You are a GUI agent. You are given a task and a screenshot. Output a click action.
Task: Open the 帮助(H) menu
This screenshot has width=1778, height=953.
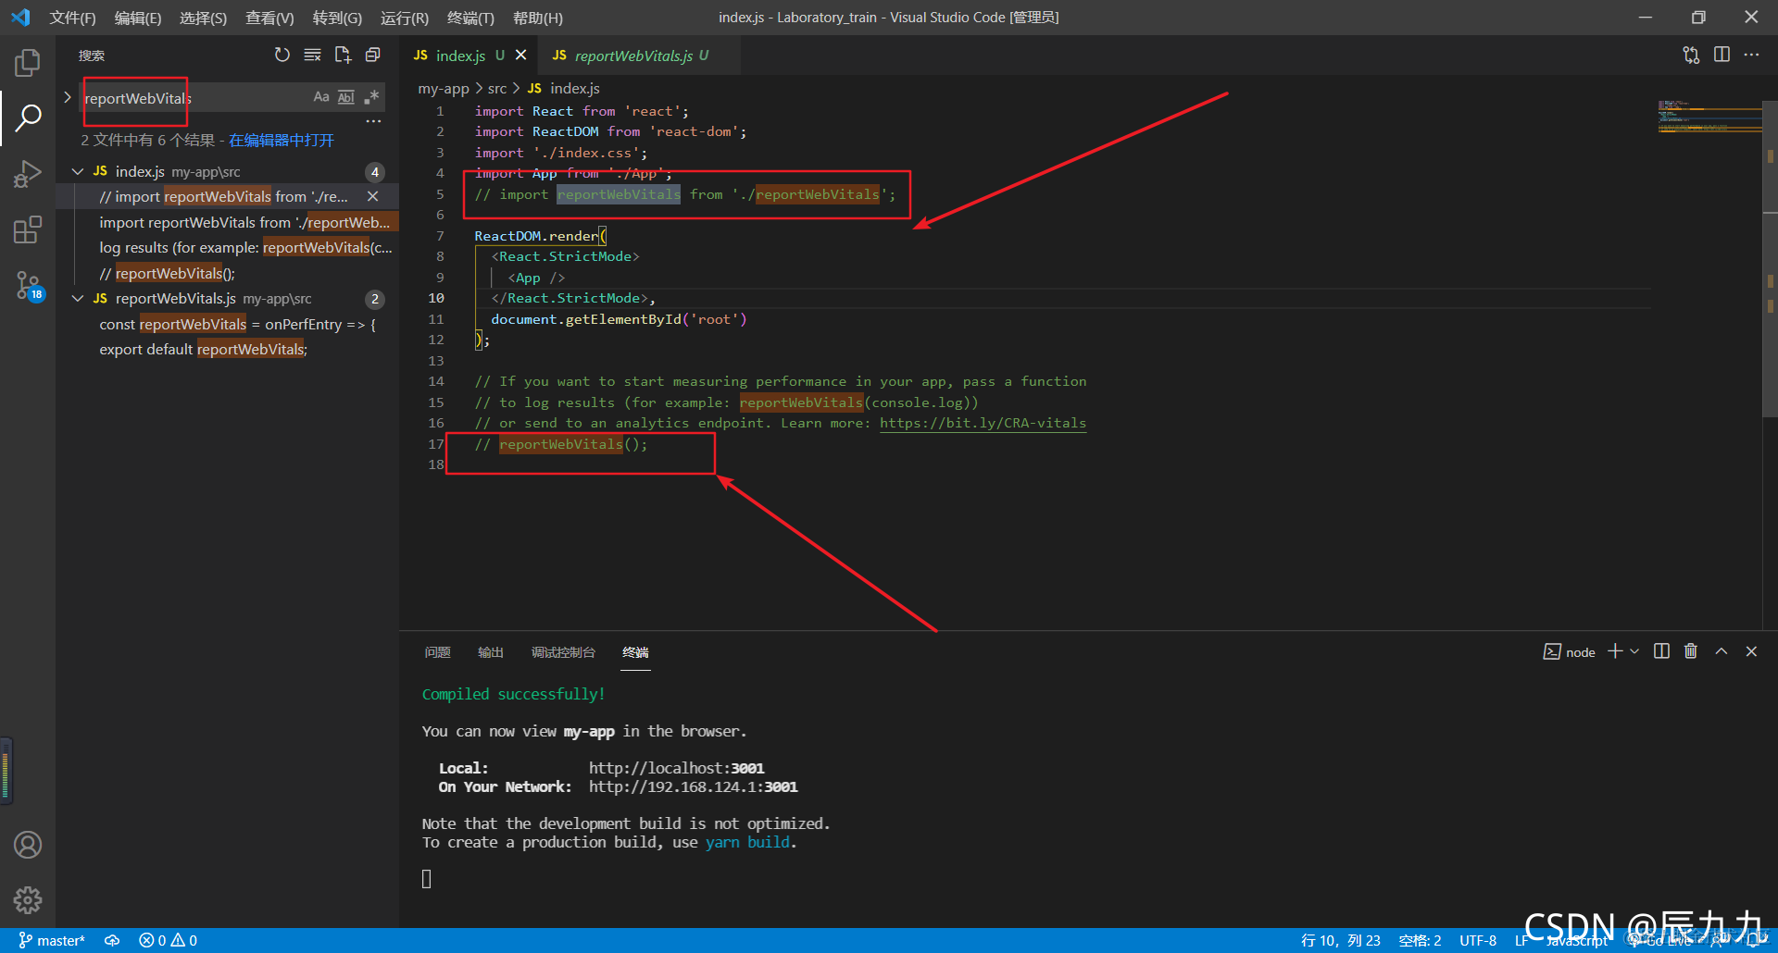(538, 18)
